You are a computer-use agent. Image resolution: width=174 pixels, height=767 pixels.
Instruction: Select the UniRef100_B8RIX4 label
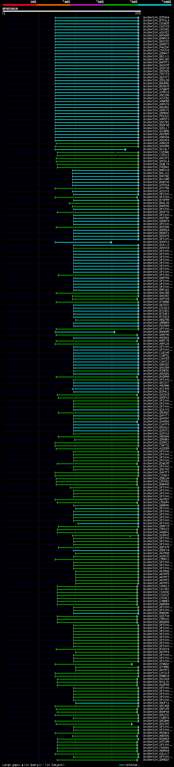[x=156, y=170]
